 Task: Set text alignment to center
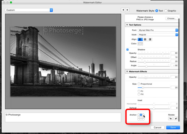[x=145, y=39]
